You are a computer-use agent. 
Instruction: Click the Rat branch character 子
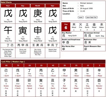tap(64, 81)
